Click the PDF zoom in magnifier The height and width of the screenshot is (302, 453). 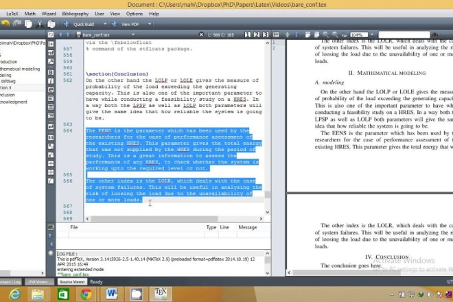click(326, 35)
